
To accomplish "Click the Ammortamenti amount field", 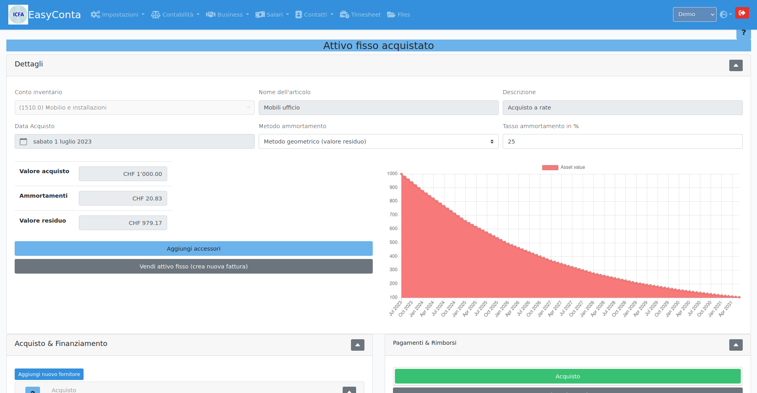I will point(123,198).
